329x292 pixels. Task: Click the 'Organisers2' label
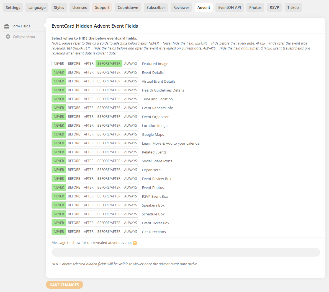[152, 170]
